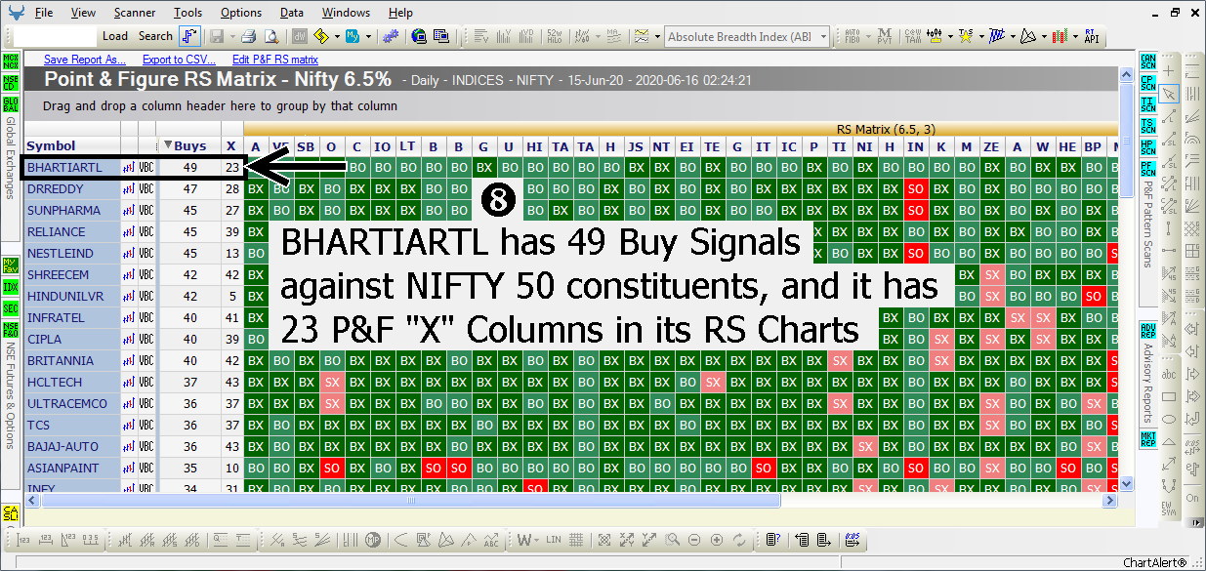
Task: Click the horizontal scrollbar thumb below matrix
Action: [x=411, y=501]
